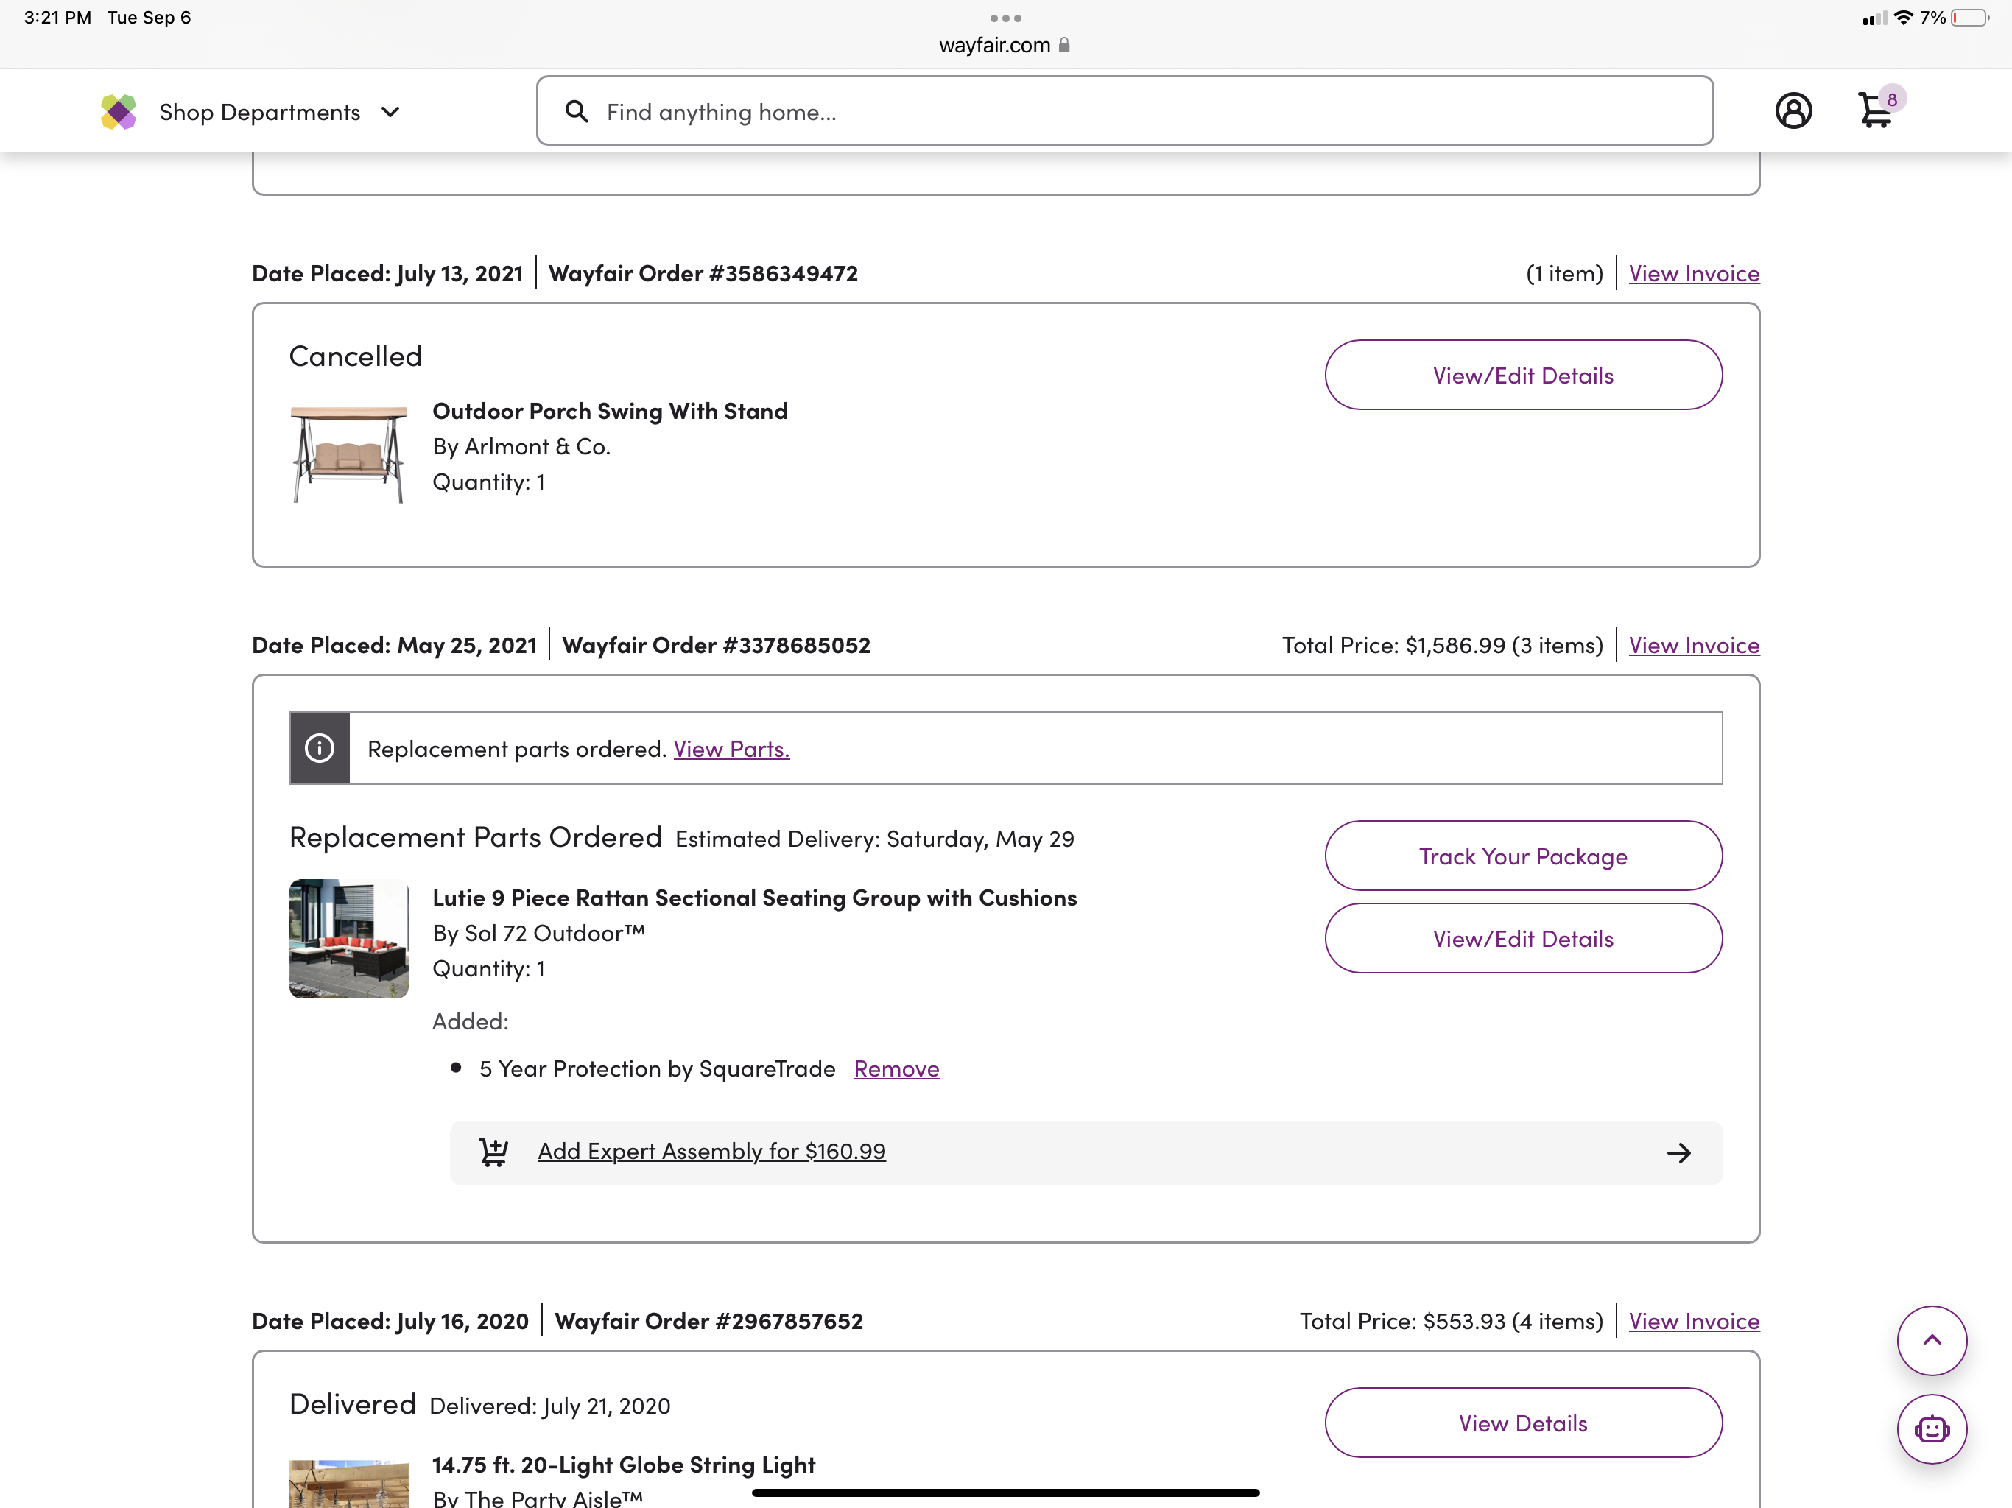Viewport: 2012px width, 1508px height.
Task: Open the Lutie rattan sectional thumbnail
Action: tap(349, 939)
